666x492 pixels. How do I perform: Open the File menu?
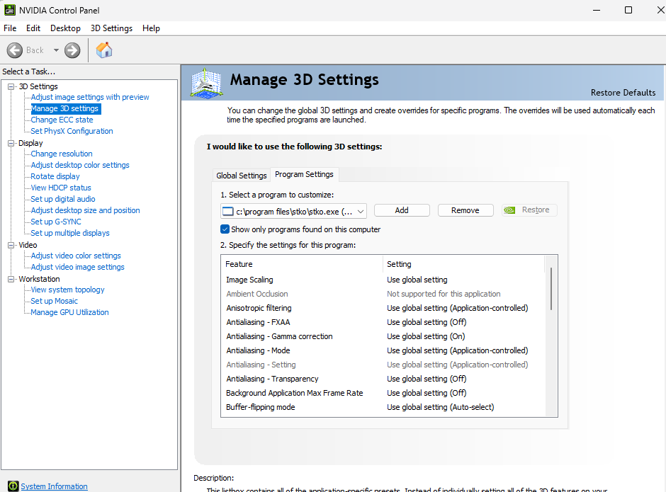point(10,28)
